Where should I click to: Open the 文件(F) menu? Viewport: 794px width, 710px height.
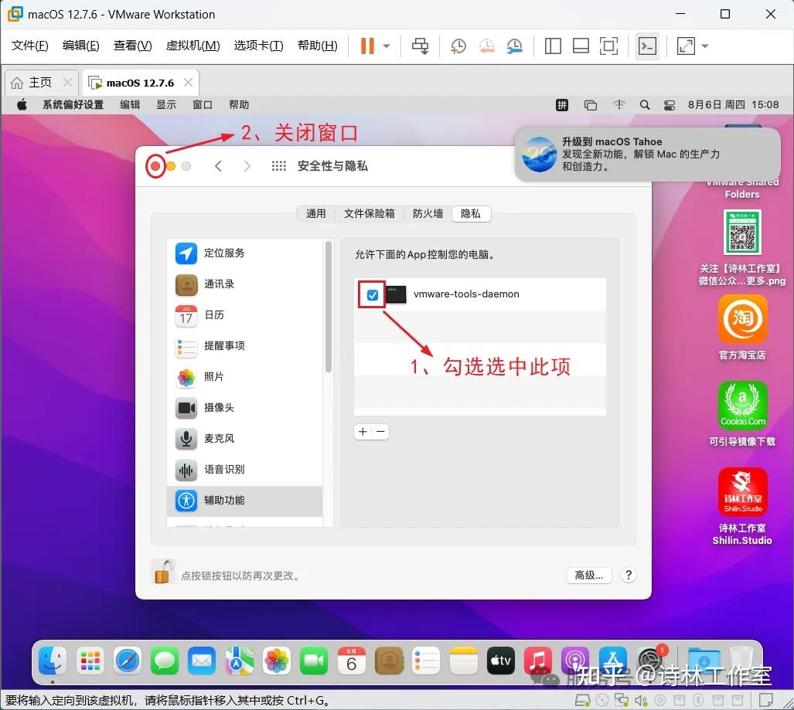coord(30,46)
